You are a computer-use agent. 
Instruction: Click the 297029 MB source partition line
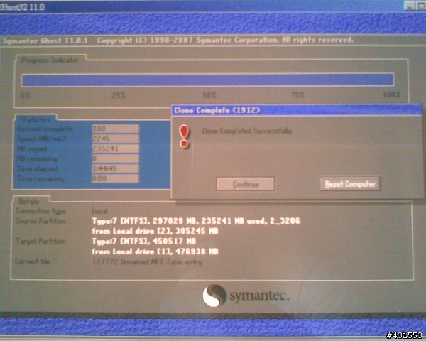coord(196,221)
